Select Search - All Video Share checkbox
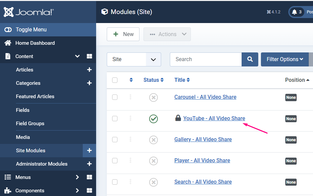Image resolution: width=313 pixels, height=196 pixels. coord(115,182)
